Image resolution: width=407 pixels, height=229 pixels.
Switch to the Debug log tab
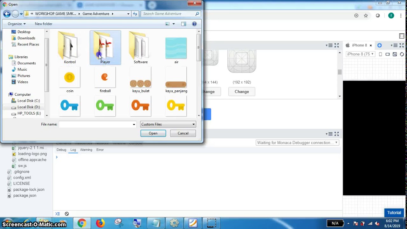tap(61, 150)
